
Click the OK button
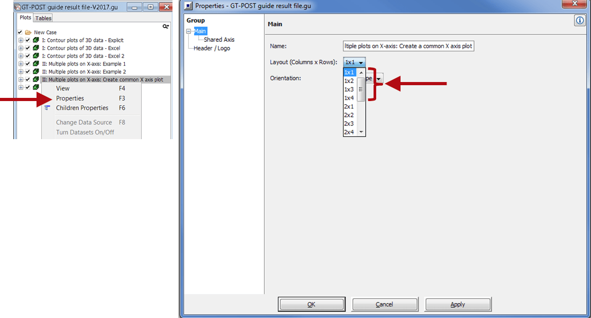pyautogui.click(x=311, y=304)
